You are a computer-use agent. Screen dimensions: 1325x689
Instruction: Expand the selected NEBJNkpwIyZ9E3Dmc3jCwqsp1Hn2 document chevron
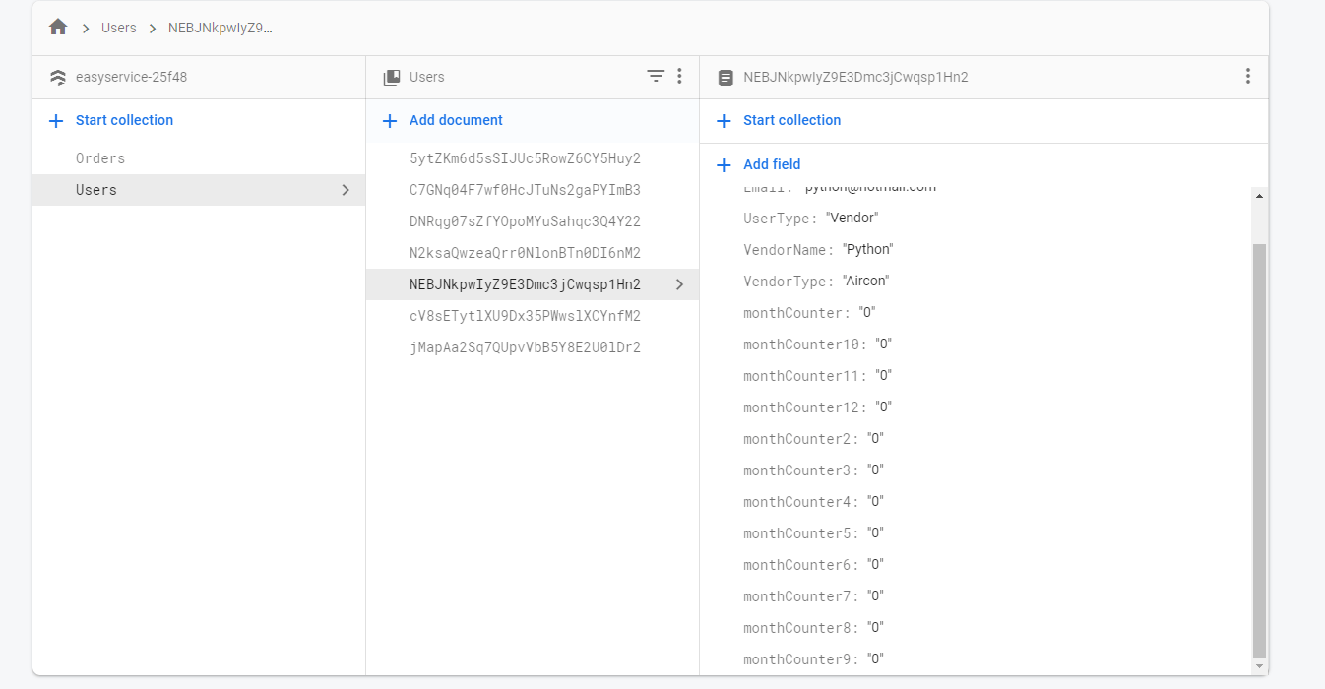point(679,285)
